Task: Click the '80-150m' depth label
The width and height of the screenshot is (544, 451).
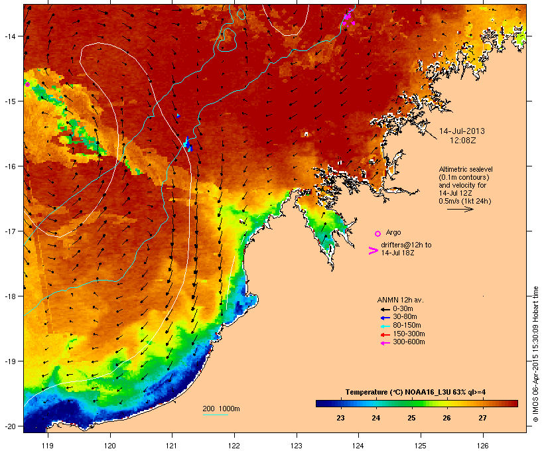Action: (407, 325)
